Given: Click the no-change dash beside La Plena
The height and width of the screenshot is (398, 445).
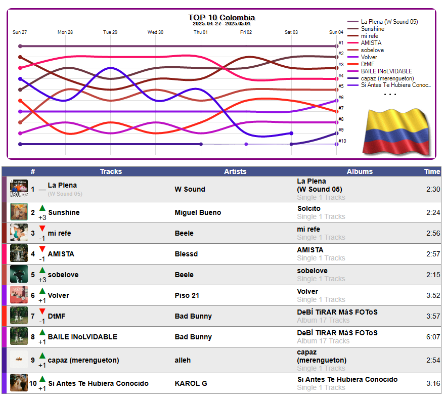Looking at the screenshot, I should [42, 190].
